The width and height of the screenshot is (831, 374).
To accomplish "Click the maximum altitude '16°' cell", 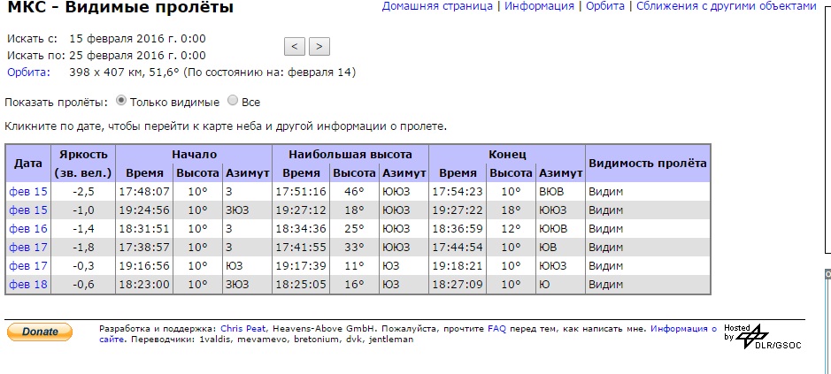I will click(354, 285).
